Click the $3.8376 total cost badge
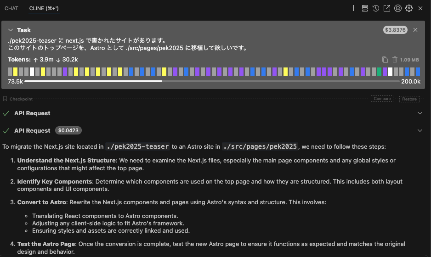 pos(395,30)
